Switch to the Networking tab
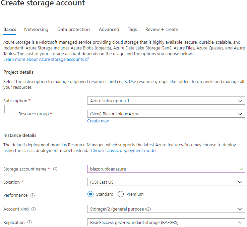247x227 pixels. (x=36, y=30)
